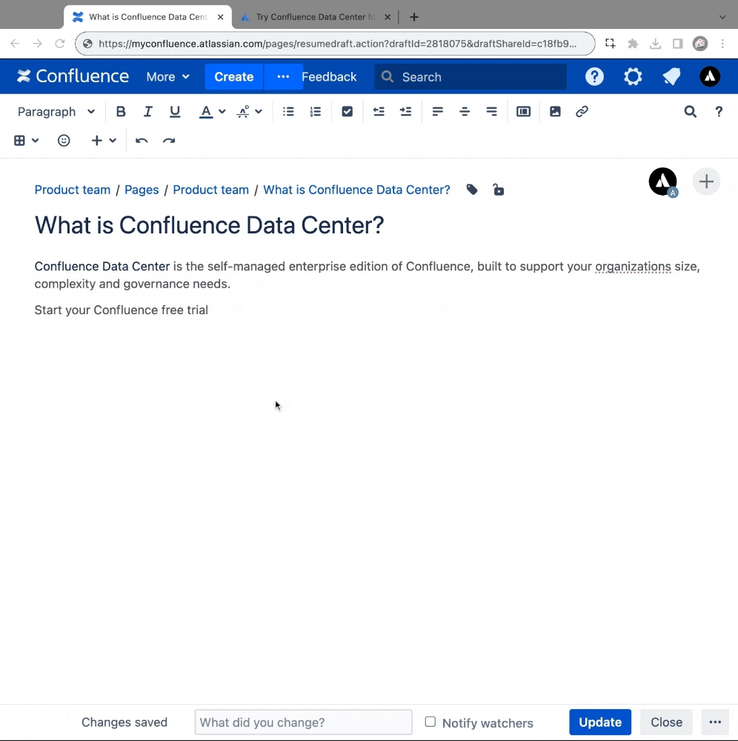This screenshot has width=738, height=741.
Task: Insert files and images
Action: click(x=555, y=112)
